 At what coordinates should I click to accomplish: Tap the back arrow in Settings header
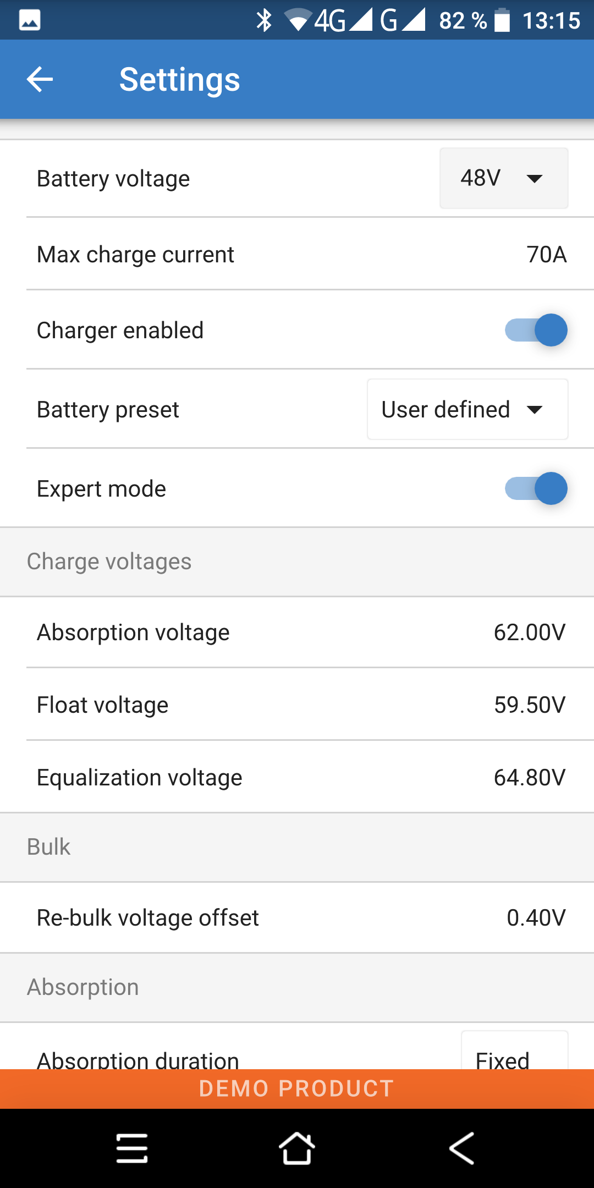coord(40,80)
